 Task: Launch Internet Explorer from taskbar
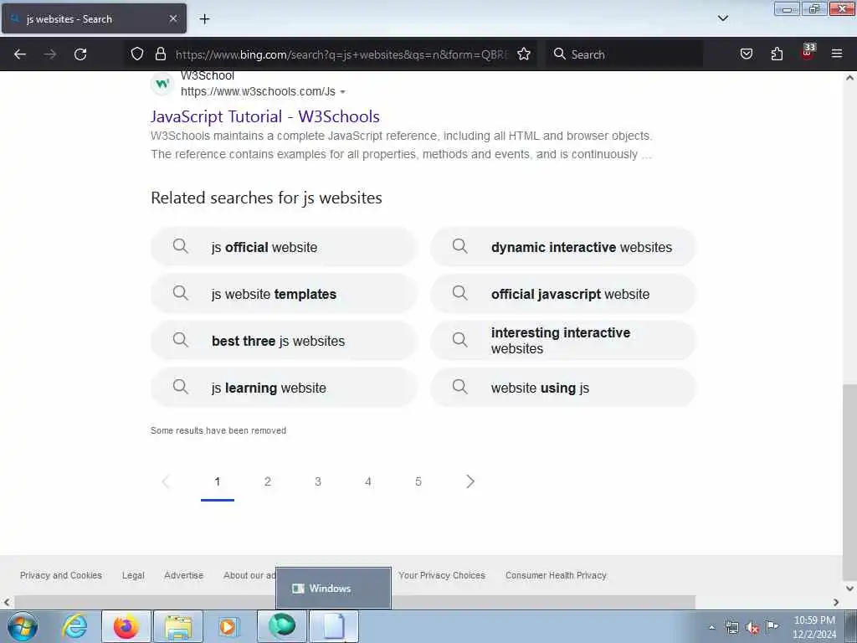[x=74, y=626]
